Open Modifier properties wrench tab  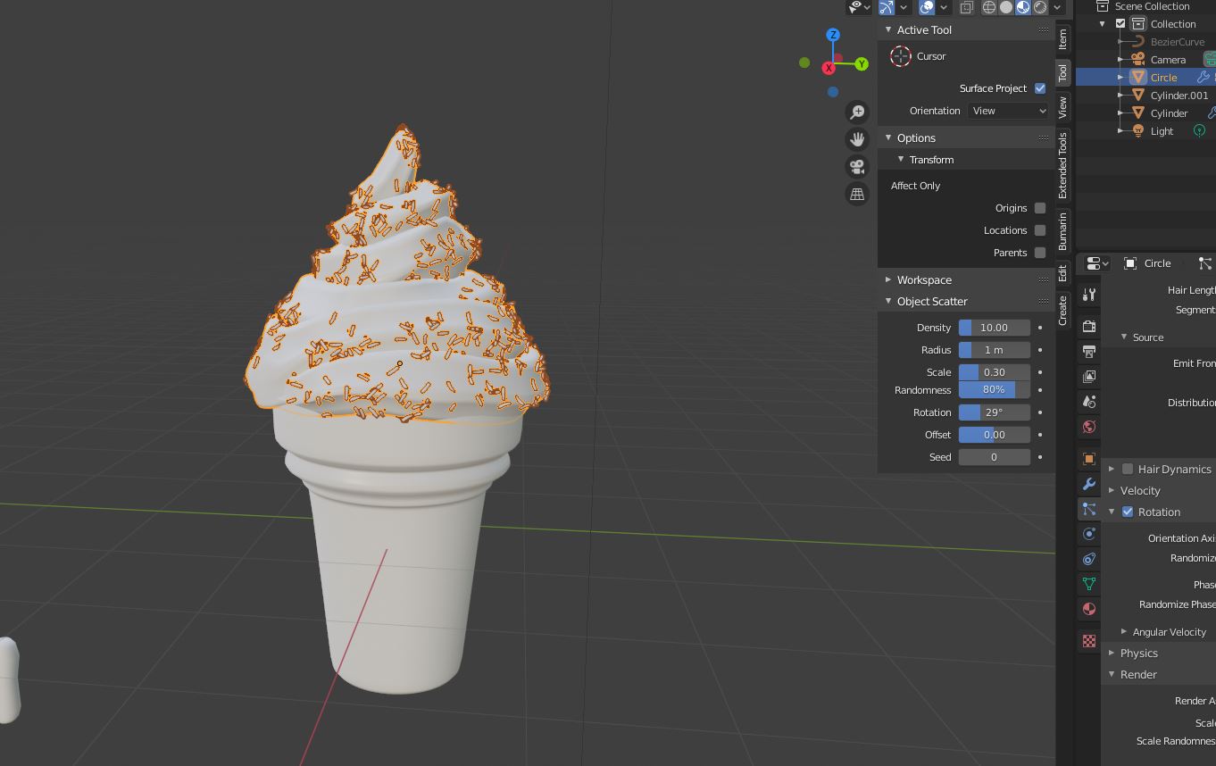click(1089, 484)
